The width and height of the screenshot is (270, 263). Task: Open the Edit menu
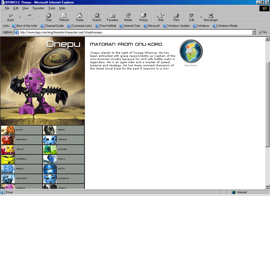click(x=16, y=8)
